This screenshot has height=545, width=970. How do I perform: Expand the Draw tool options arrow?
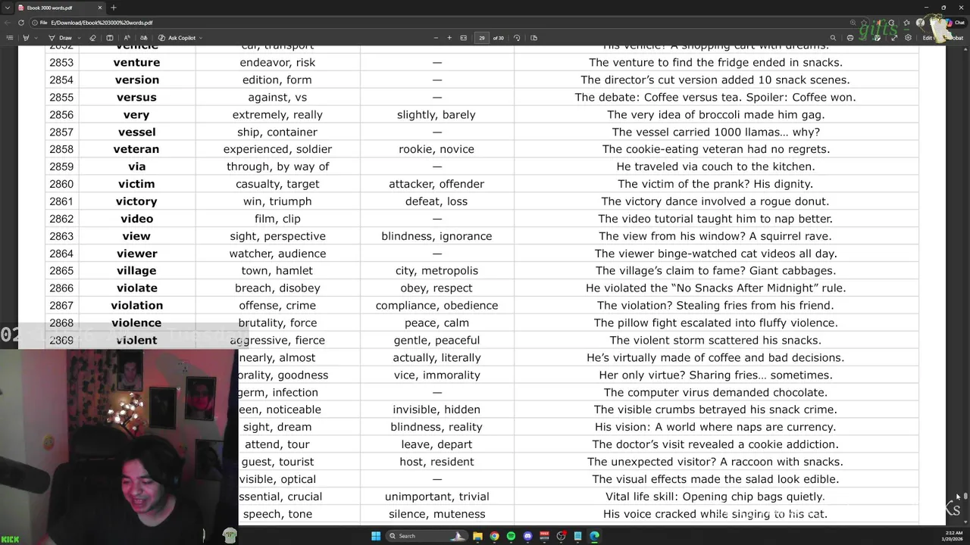click(79, 38)
